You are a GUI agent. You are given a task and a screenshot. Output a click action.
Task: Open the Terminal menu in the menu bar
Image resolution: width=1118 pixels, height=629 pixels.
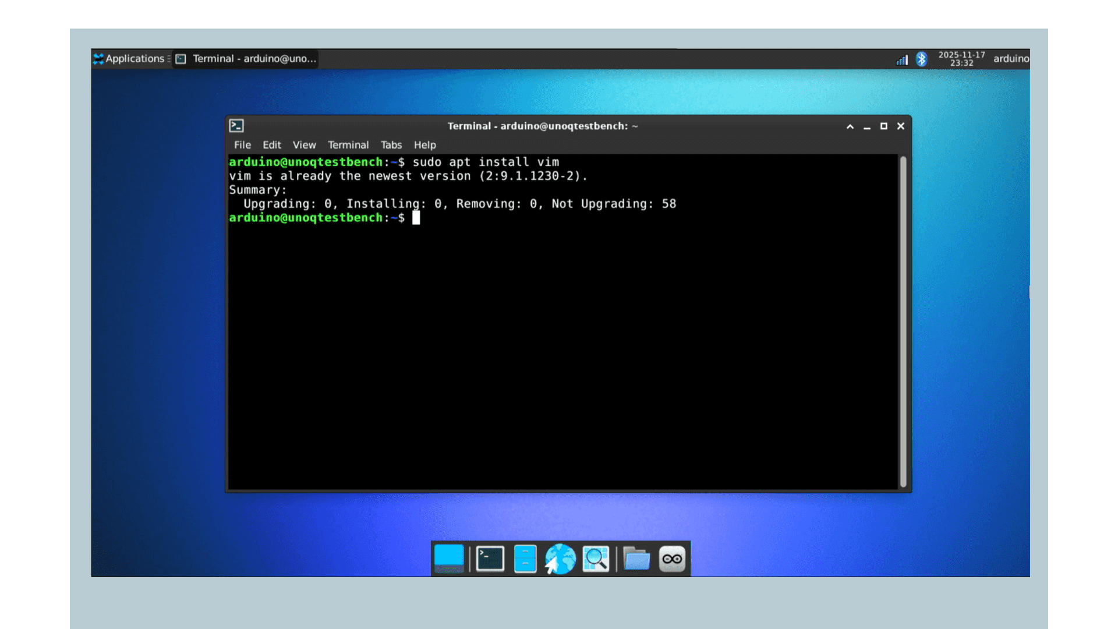click(x=348, y=145)
